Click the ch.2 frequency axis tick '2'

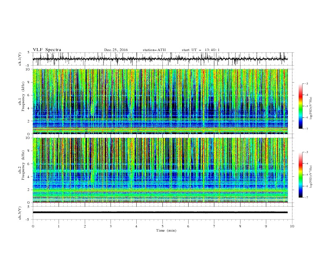coord(29,190)
